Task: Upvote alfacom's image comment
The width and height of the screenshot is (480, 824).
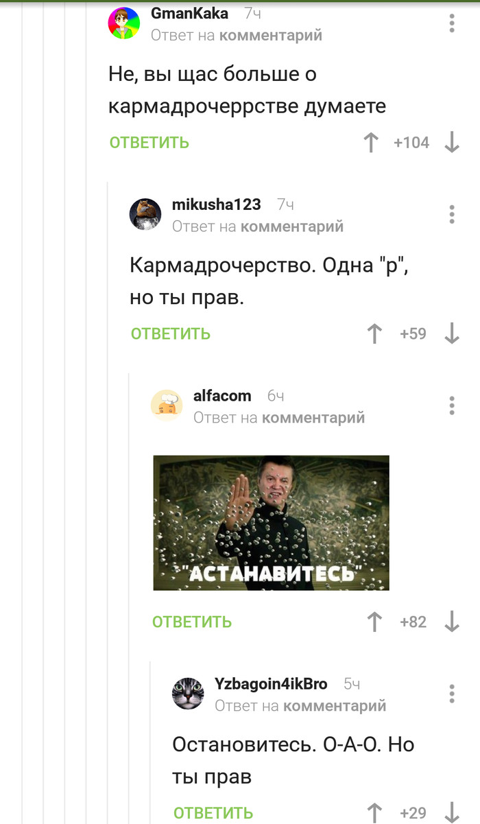Action: click(374, 622)
